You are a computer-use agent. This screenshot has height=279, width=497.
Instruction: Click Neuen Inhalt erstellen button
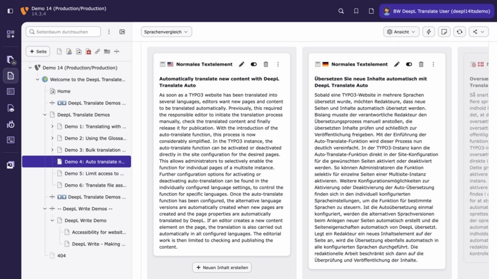(x=222, y=267)
